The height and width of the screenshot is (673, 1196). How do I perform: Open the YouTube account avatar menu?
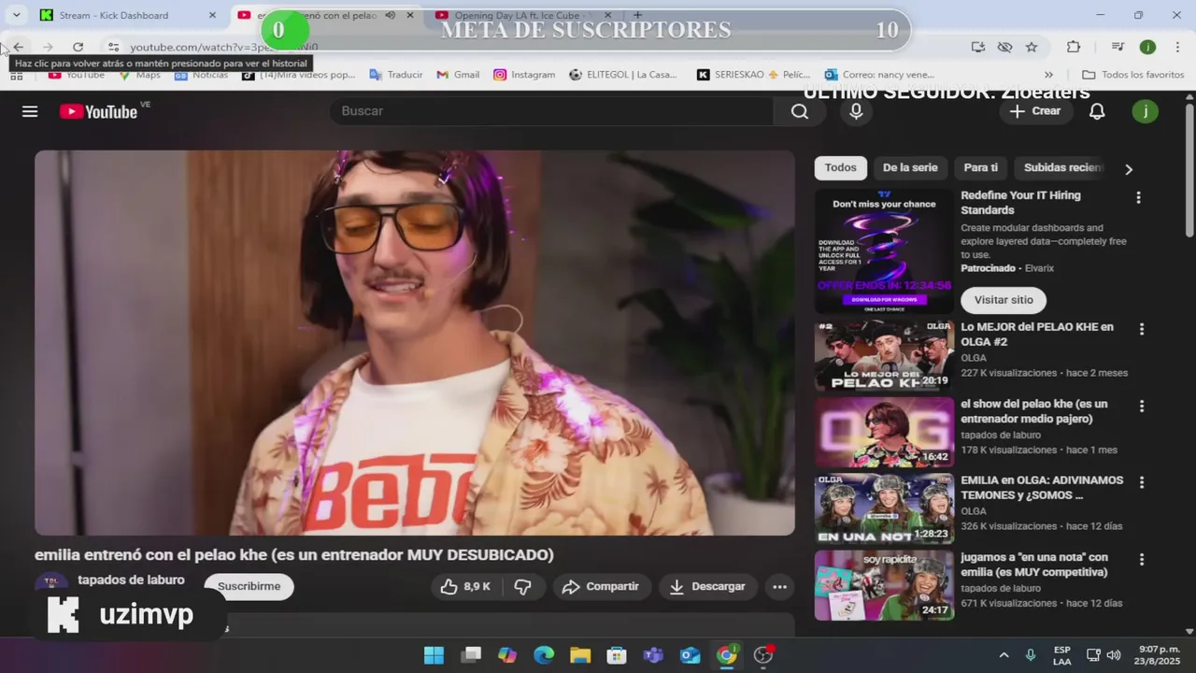pyautogui.click(x=1146, y=111)
